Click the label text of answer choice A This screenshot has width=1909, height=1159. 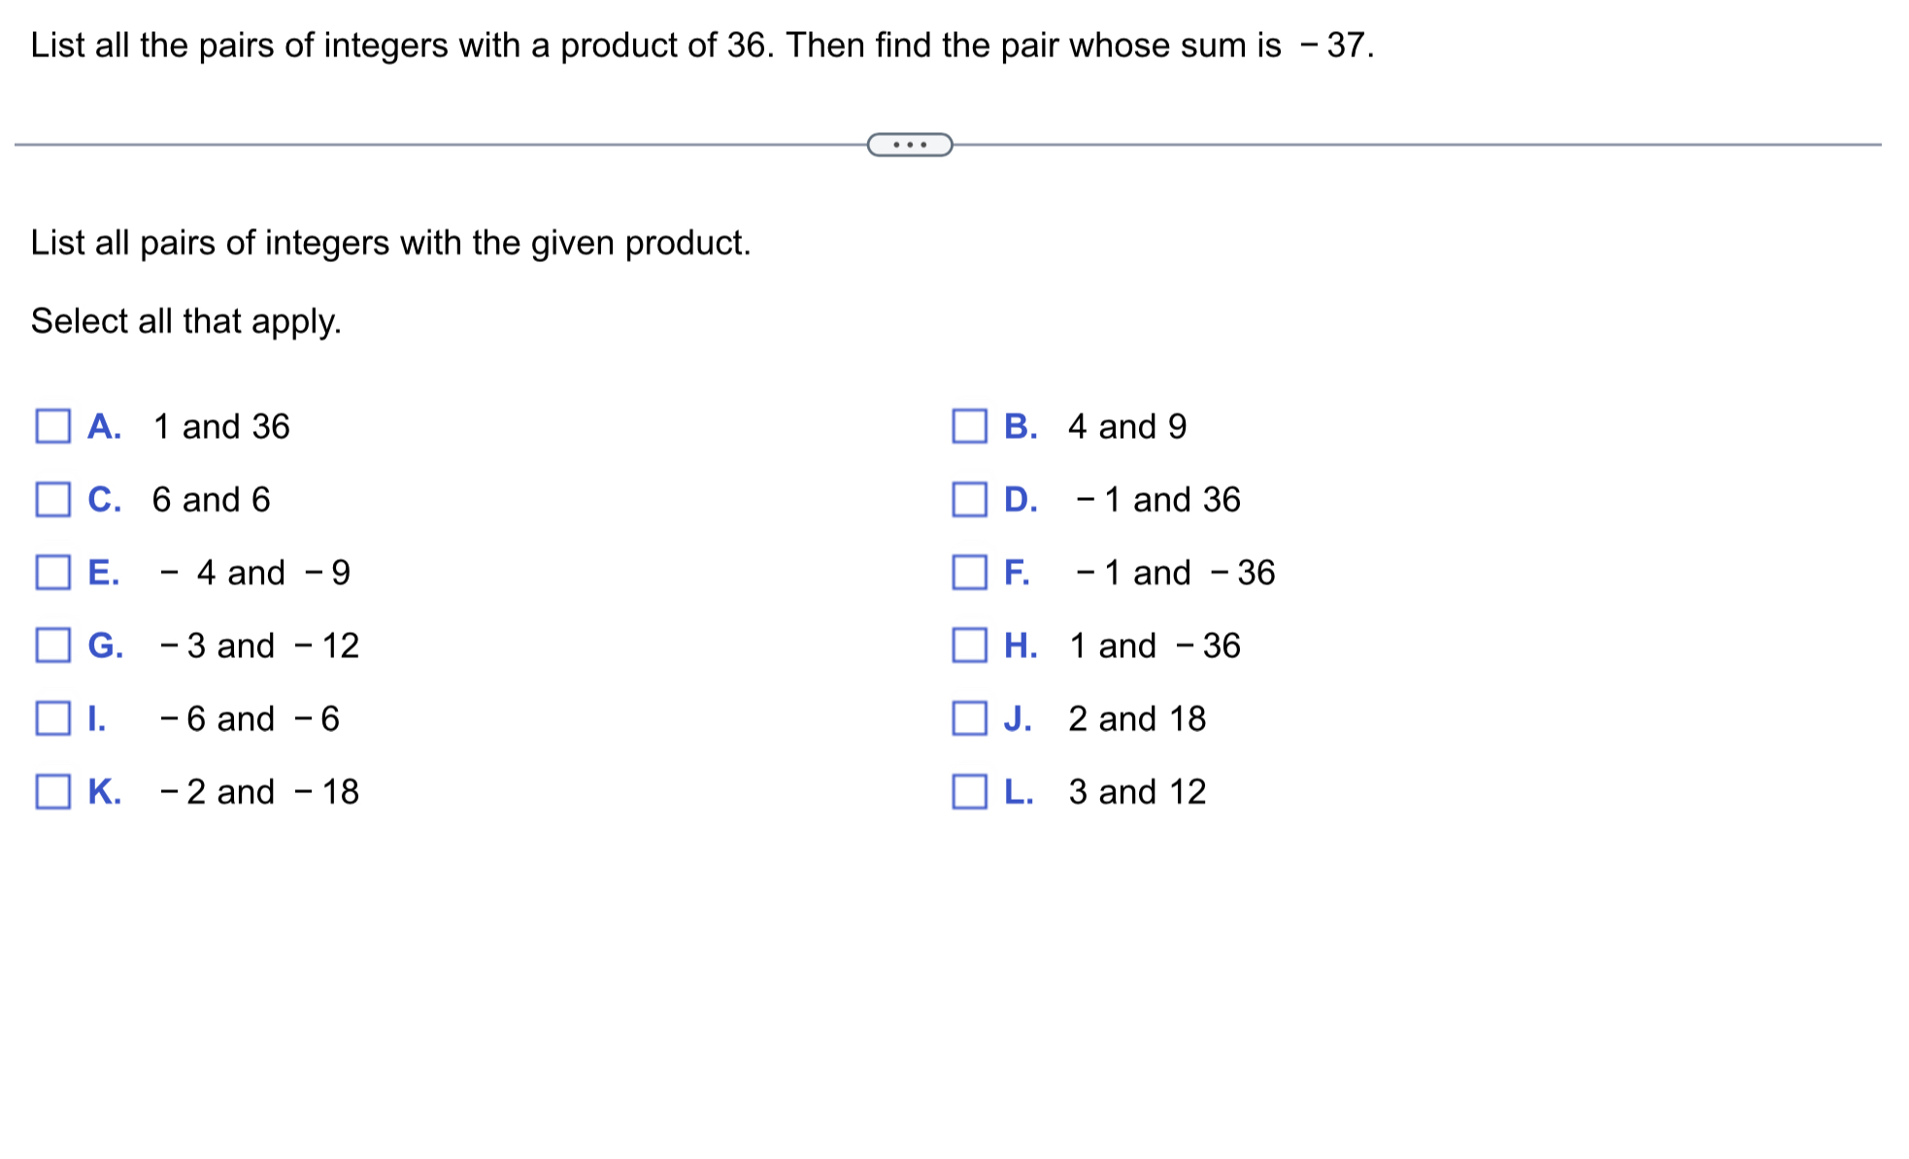(x=221, y=425)
